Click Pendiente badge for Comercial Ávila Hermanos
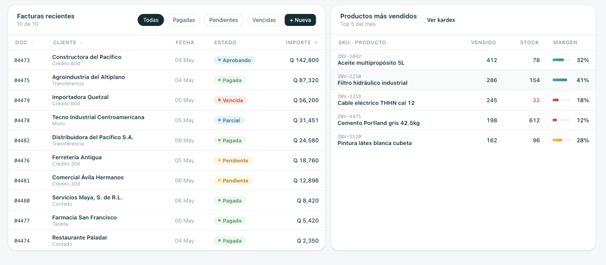 pos(233,181)
